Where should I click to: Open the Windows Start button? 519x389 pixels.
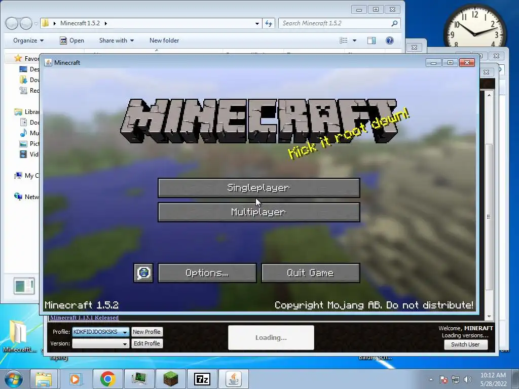pos(13,379)
